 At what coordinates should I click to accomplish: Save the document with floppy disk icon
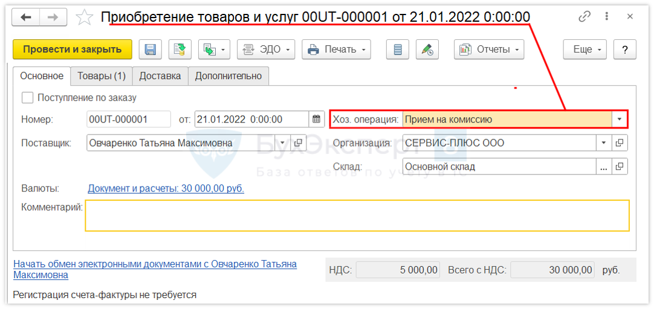(x=150, y=49)
